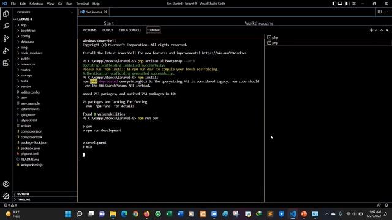Click the customize layout icon
Screen dimensions: 392x220
coord(353,4)
